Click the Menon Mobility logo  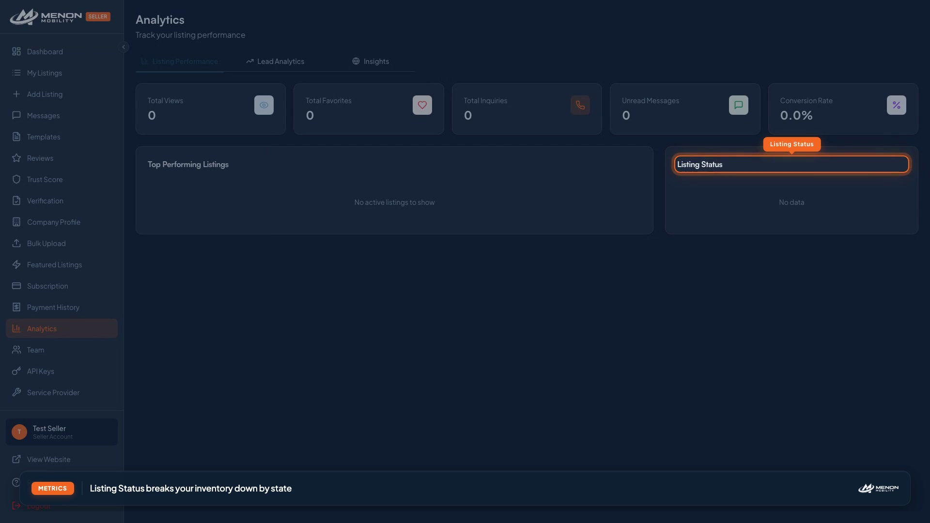coord(46,17)
